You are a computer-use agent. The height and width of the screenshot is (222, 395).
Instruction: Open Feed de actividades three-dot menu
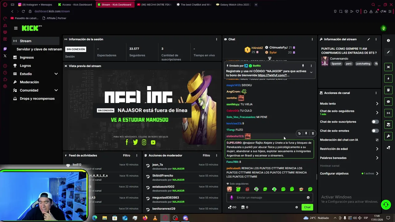(137, 155)
